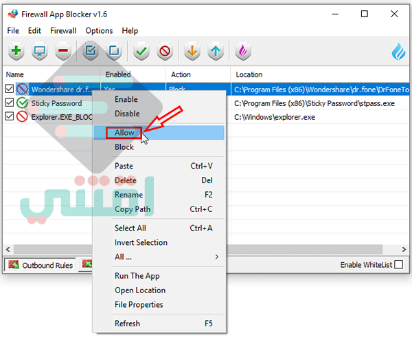Open the Options menu

(99, 30)
